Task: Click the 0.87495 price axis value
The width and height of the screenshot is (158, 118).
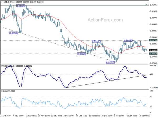Action: pos(153,63)
